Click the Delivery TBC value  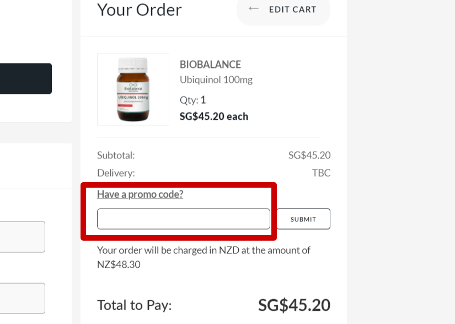point(321,173)
